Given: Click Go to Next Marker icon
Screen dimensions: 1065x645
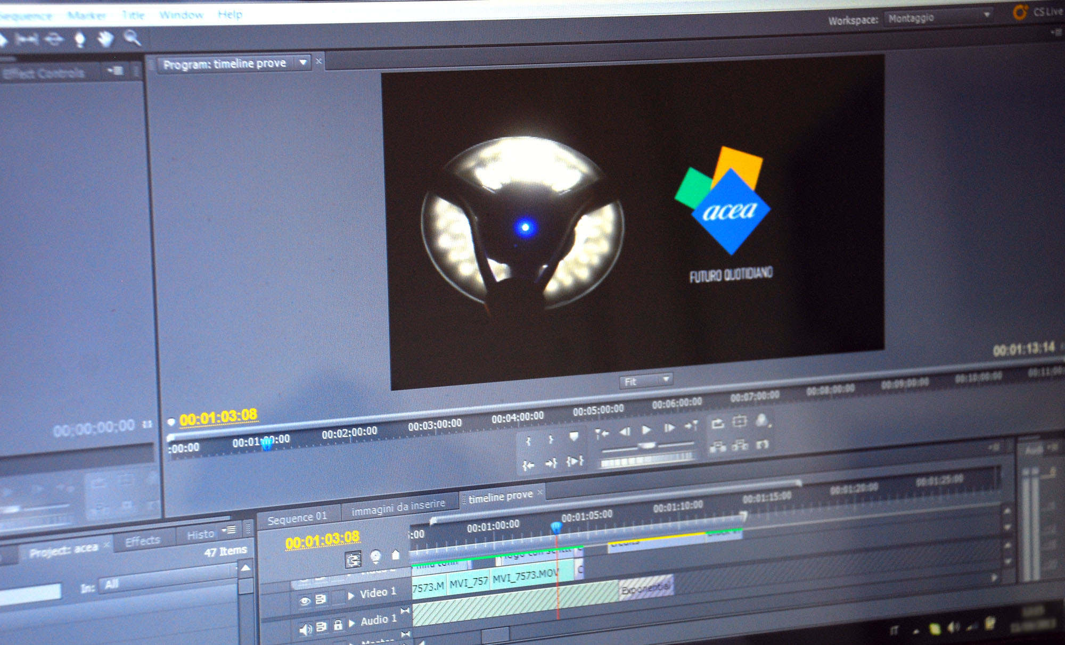Looking at the screenshot, I should tap(691, 426).
